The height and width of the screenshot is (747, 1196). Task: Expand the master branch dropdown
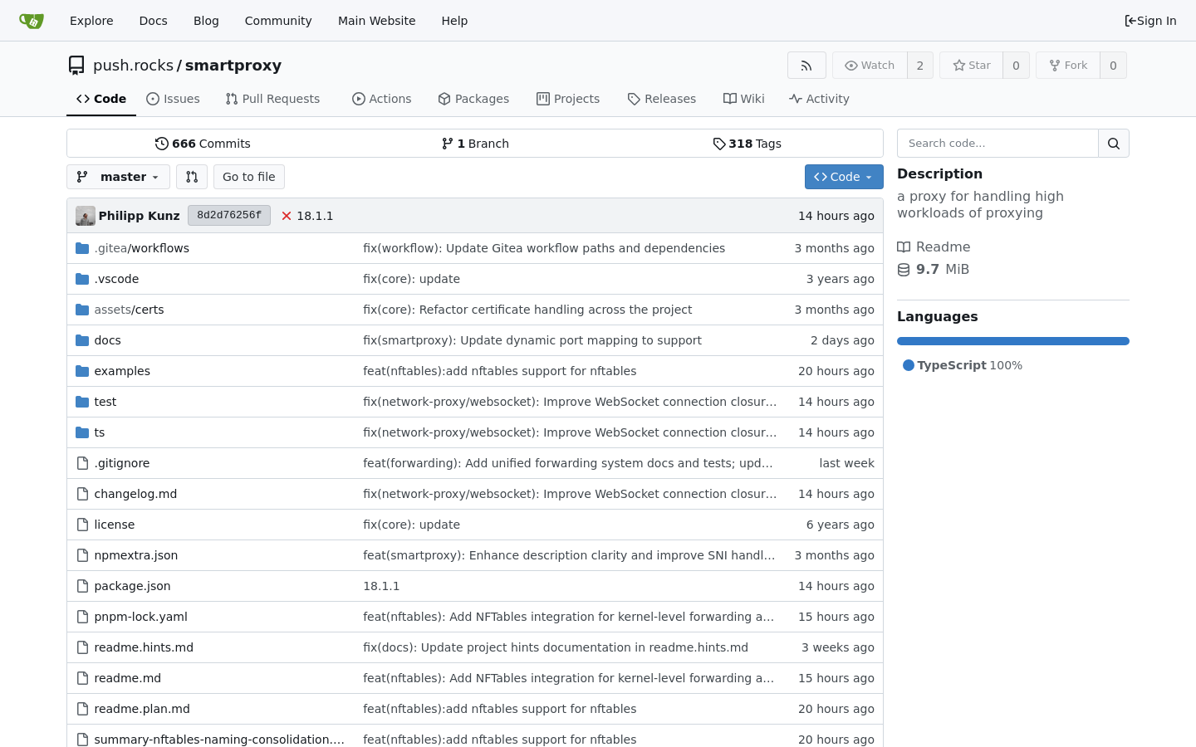coord(118,177)
